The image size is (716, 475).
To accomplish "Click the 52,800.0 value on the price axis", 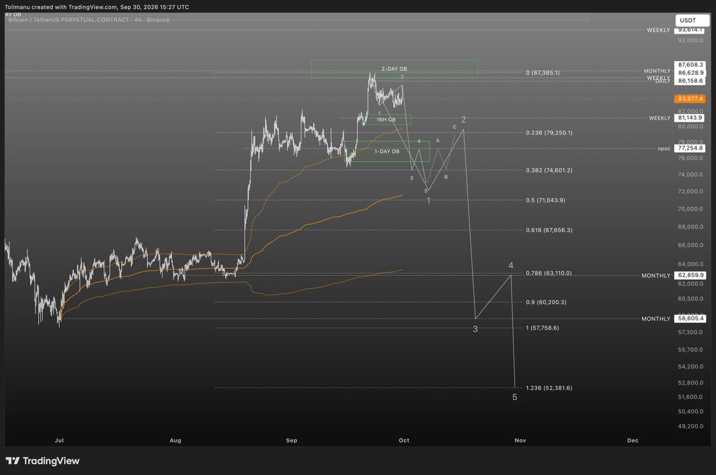I will coord(690,383).
